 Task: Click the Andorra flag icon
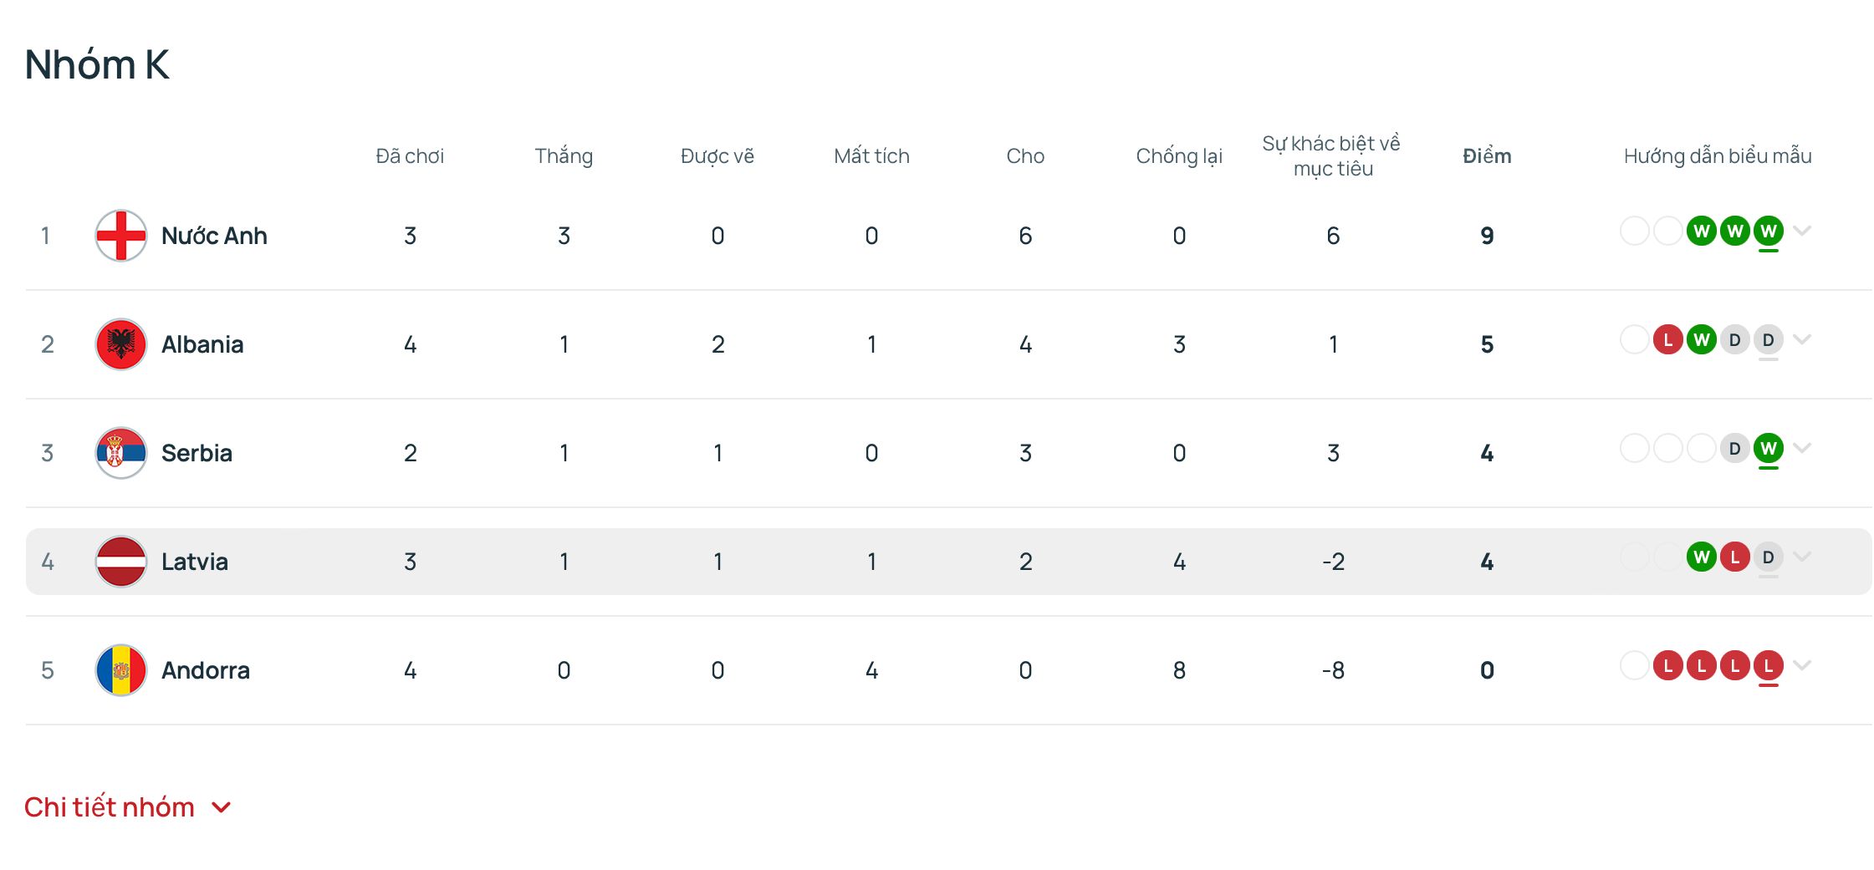(121, 670)
